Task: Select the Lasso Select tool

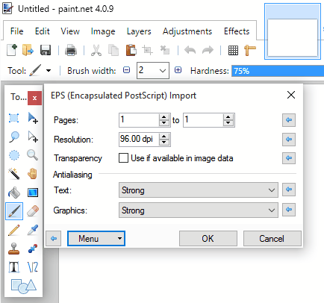Action: [x=14, y=137]
